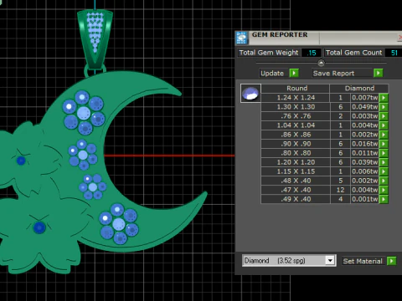This screenshot has width=402, height=301.
Task: Select the 1.24 X 1.24 size cell
Action: [x=296, y=98]
